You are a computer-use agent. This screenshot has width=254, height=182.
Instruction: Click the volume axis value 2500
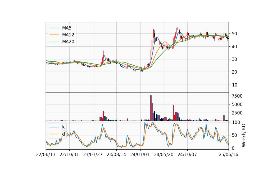tap(237, 113)
